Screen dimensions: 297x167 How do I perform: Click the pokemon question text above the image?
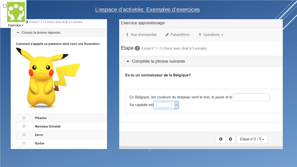coord(58,44)
